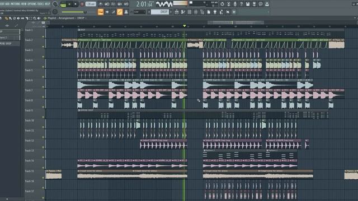Adjust the main pitch knob
Image resolution: width=358 pixels, height=201 pixels.
pos(55,12)
